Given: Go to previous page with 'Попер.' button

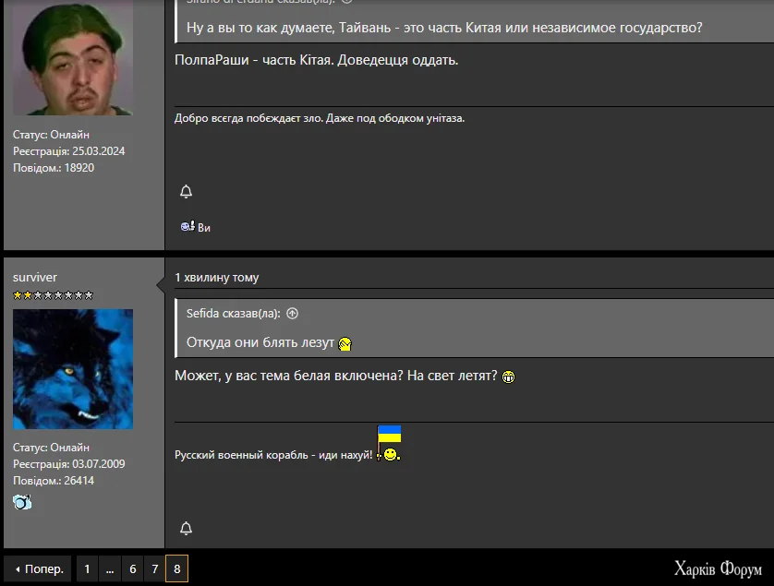Looking at the screenshot, I should click(38, 568).
